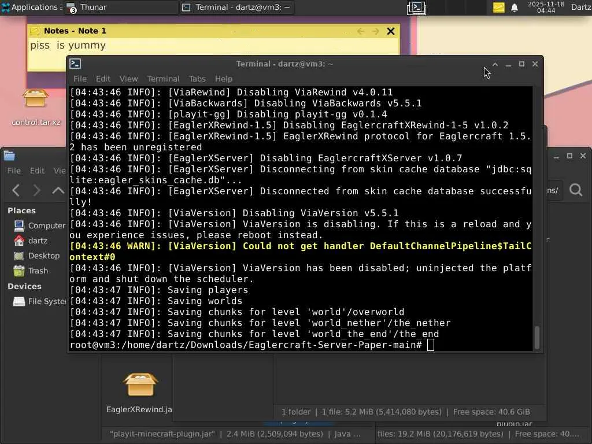Screen dimensions: 592x444
Task: Open the Terminal Help menu
Action: tap(224, 79)
